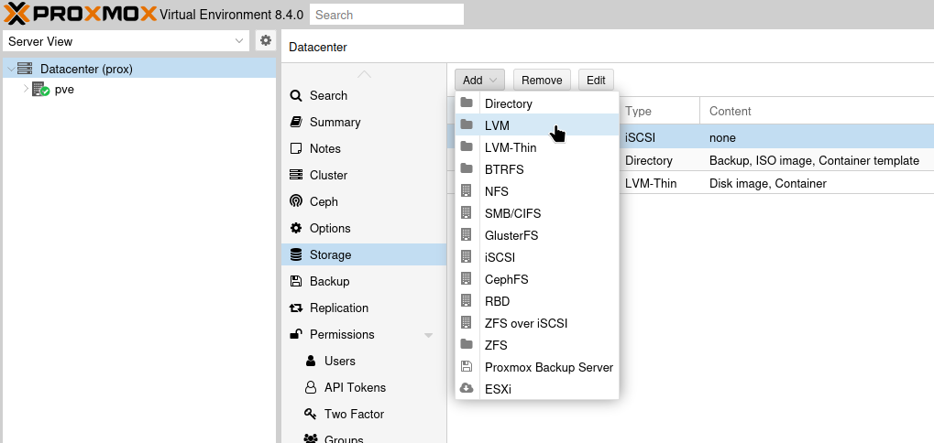
Task: Click the folder icon beside LVM-Thin
Action: [x=467, y=146]
